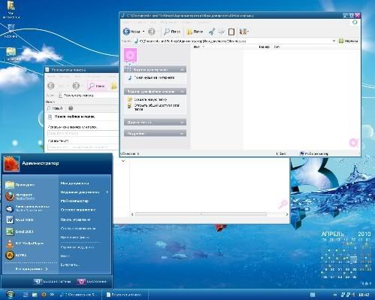This screenshot has width=375, height=300.
Task: Click the file name search input field
Action: pos(83,133)
